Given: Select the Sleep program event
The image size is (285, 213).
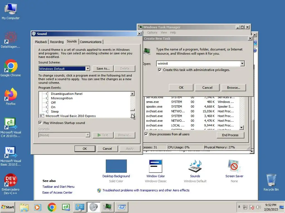Looking at the screenshot, I should pos(55,111).
